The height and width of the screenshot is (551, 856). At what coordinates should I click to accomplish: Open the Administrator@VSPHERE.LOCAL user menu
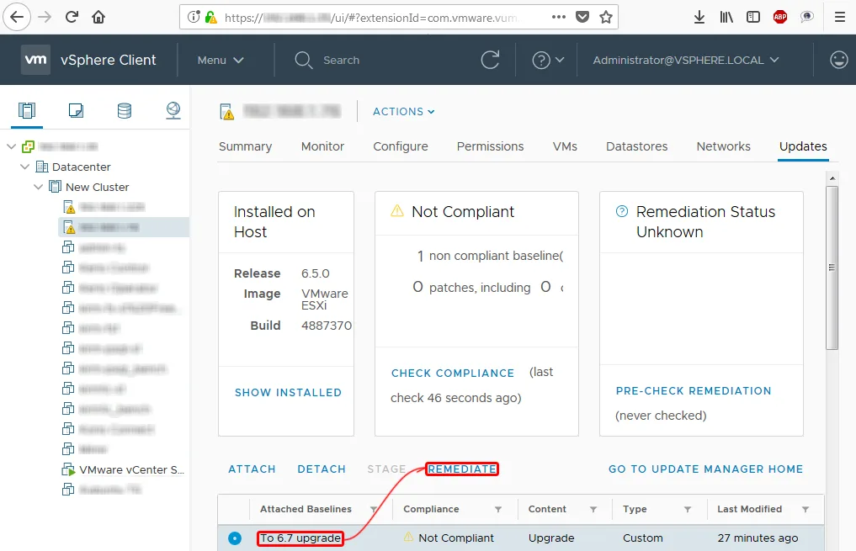click(x=686, y=60)
